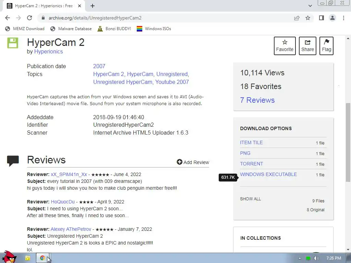This screenshot has width=351, height=263.
Task: Close the HyperCam 2 tab
Action: coord(80,6)
